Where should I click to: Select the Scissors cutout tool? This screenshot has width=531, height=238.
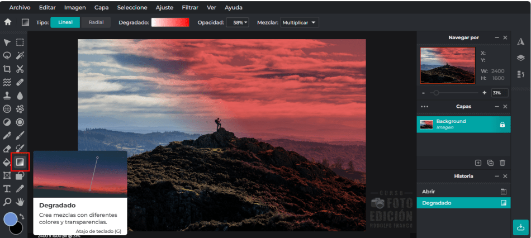(x=20, y=69)
